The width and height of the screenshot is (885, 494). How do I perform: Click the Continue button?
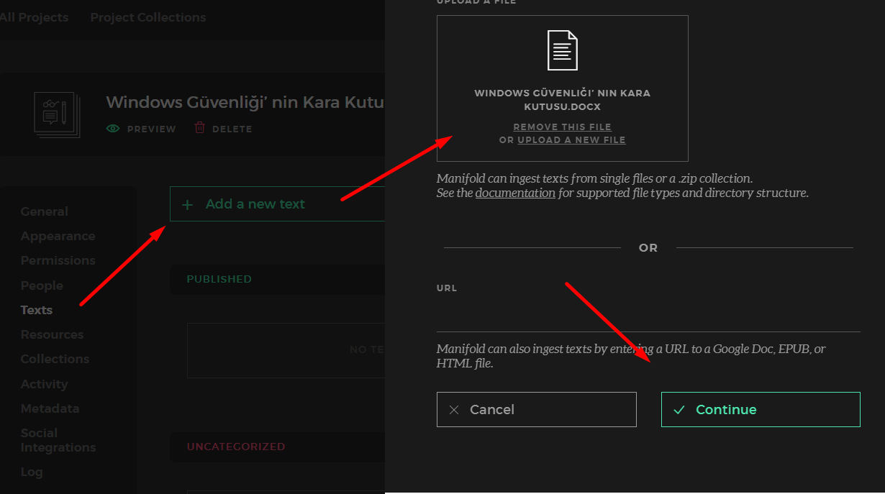point(761,409)
